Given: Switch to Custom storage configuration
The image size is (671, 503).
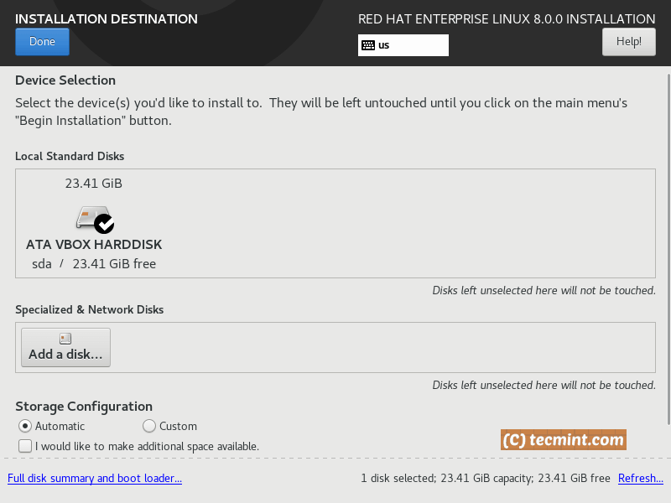Looking at the screenshot, I should [x=149, y=426].
